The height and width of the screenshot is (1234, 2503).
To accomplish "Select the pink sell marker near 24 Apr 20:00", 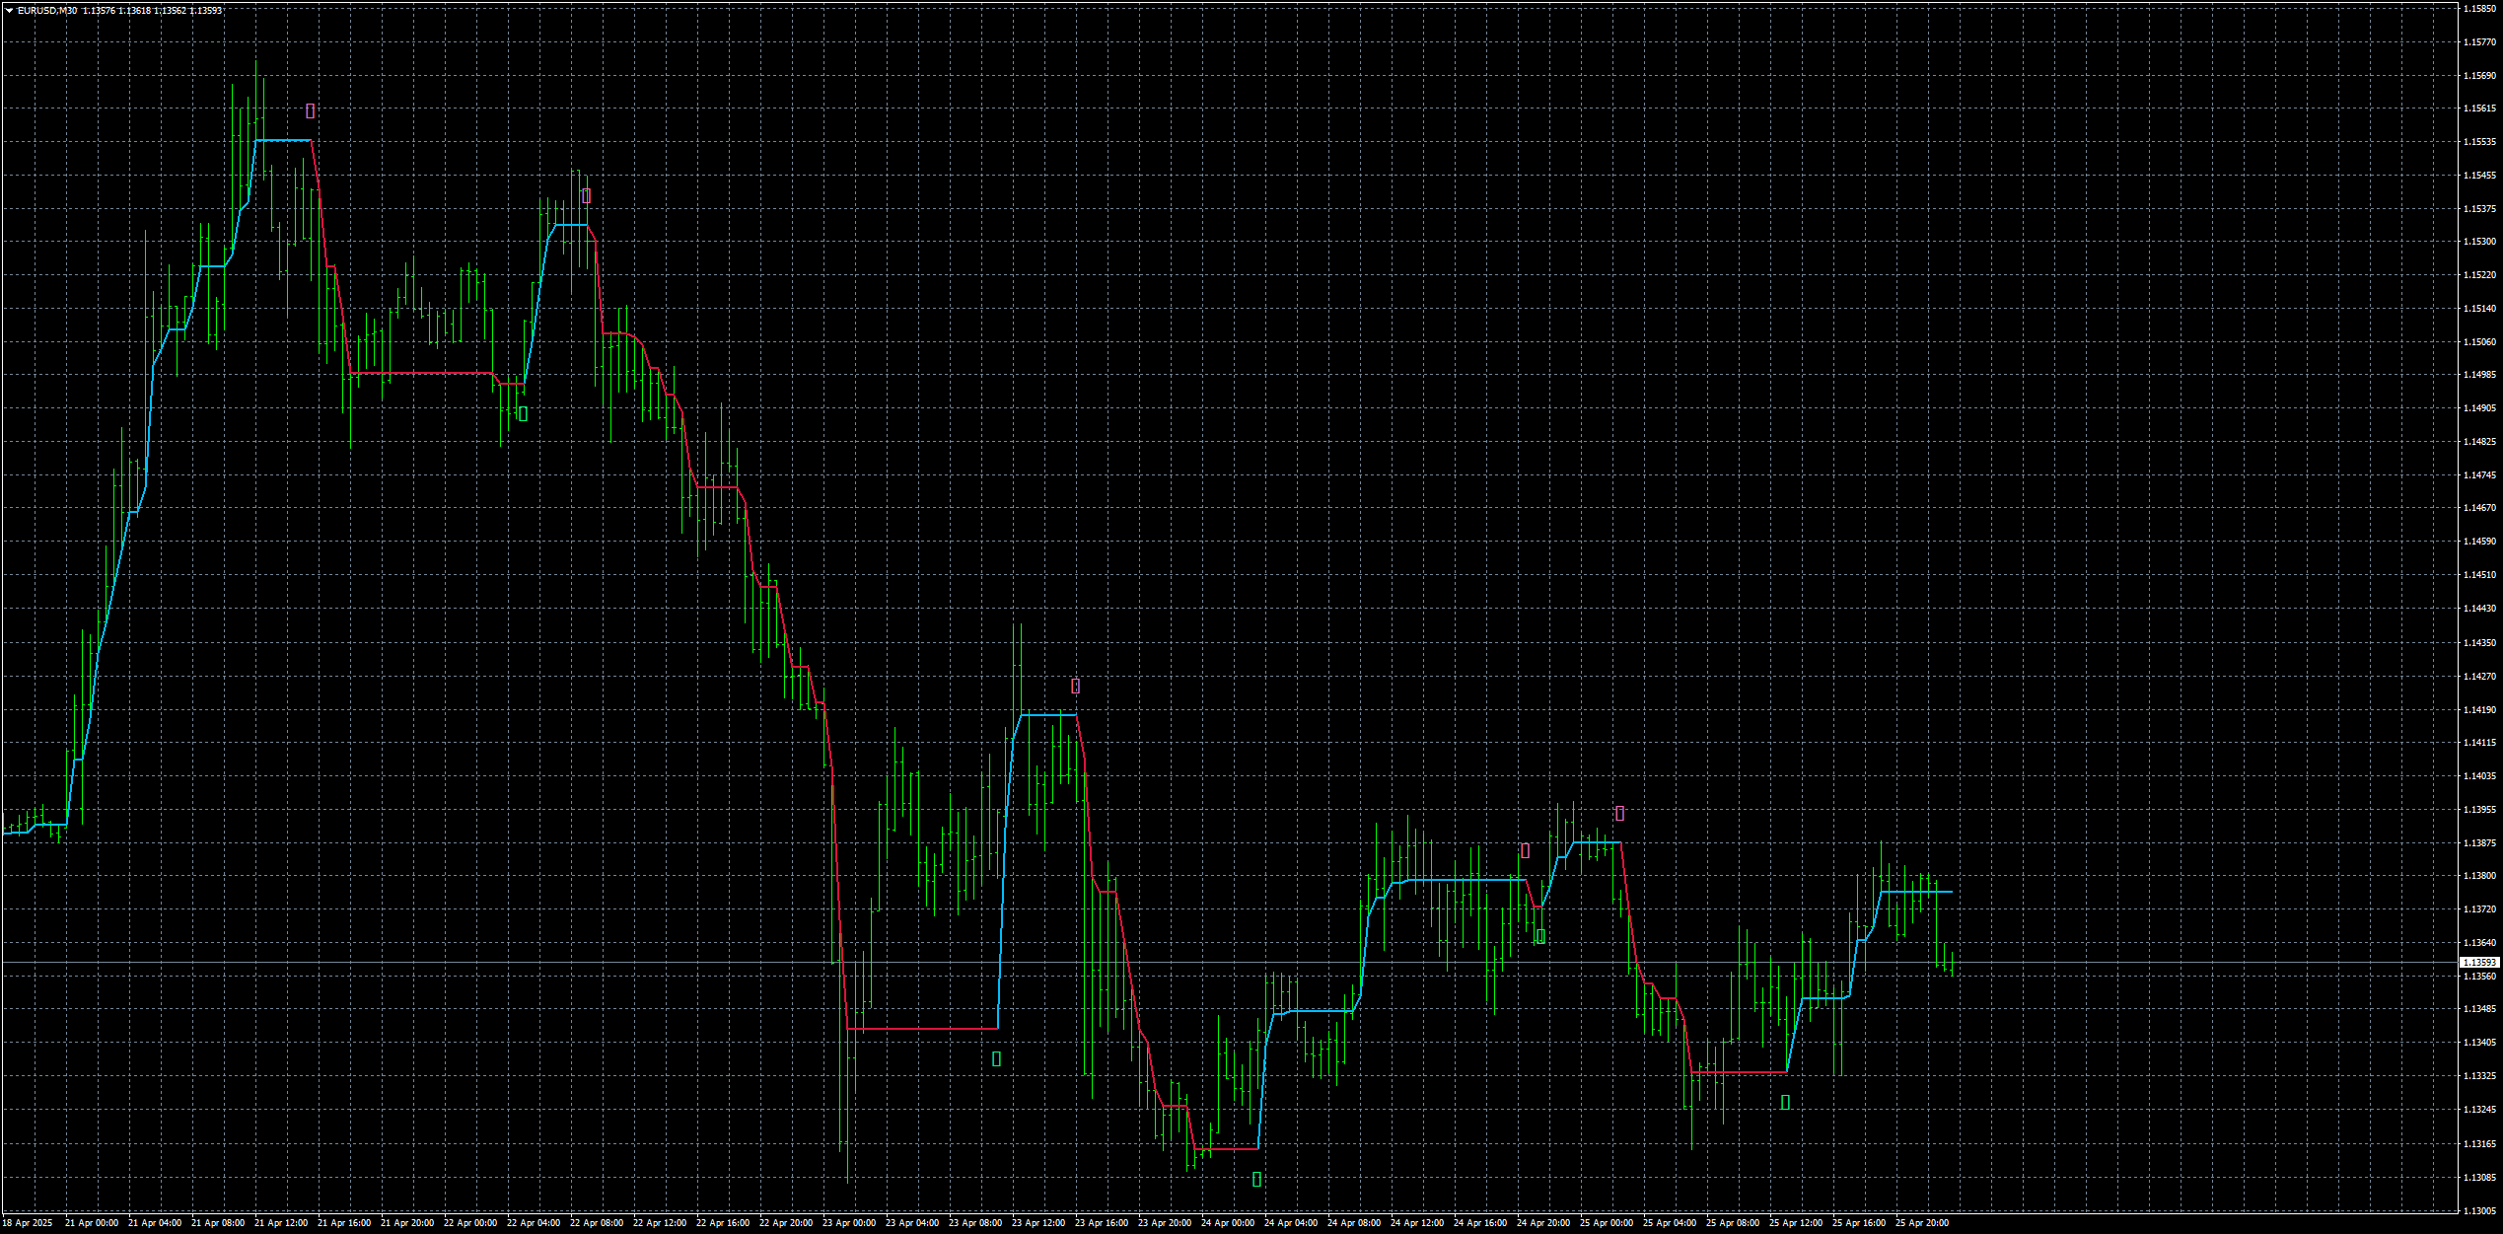I will click(1526, 850).
